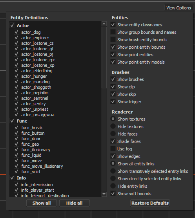Toggle the Func group checkbox

tap(12, 121)
